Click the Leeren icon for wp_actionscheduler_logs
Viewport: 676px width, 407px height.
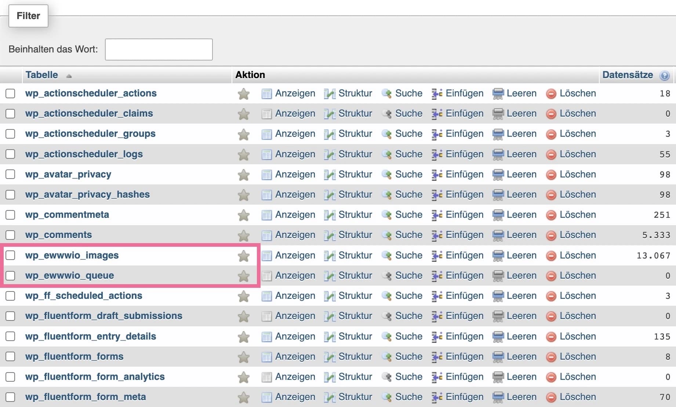tap(498, 155)
